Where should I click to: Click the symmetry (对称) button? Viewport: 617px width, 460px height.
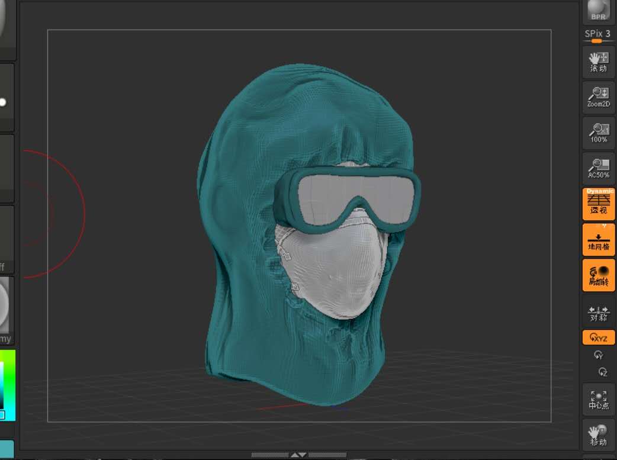tap(599, 313)
